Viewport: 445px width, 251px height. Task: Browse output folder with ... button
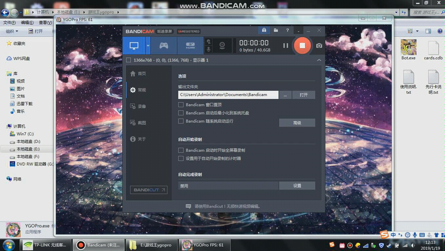coord(285,95)
